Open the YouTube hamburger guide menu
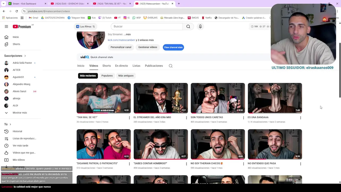341x192 pixels. coord(6,26)
